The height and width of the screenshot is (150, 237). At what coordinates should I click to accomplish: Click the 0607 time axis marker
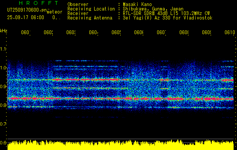(161, 32)
